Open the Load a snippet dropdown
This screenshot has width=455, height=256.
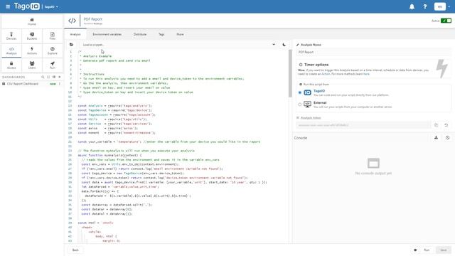point(179,45)
